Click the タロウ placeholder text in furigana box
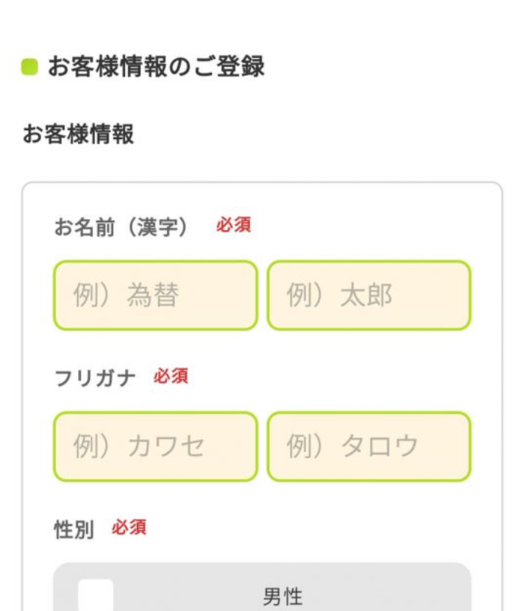The width and height of the screenshot is (523, 611). point(380,446)
